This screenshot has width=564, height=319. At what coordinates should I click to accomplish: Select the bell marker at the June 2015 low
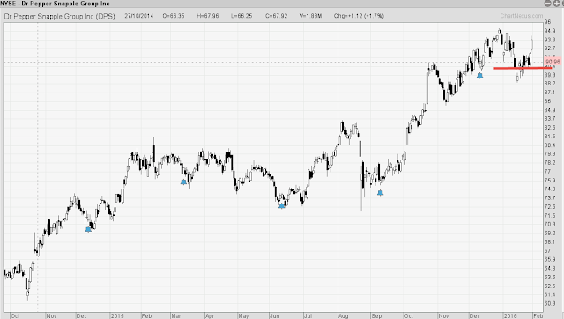(x=282, y=206)
